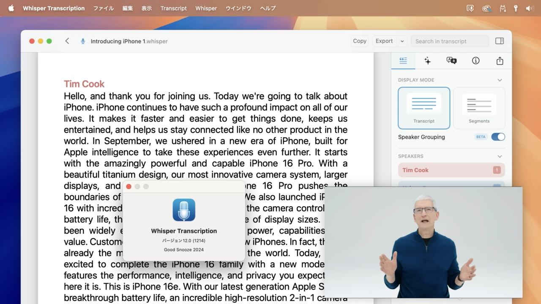Go back with the chevron arrow
541x304 pixels.
pos(67,41)
